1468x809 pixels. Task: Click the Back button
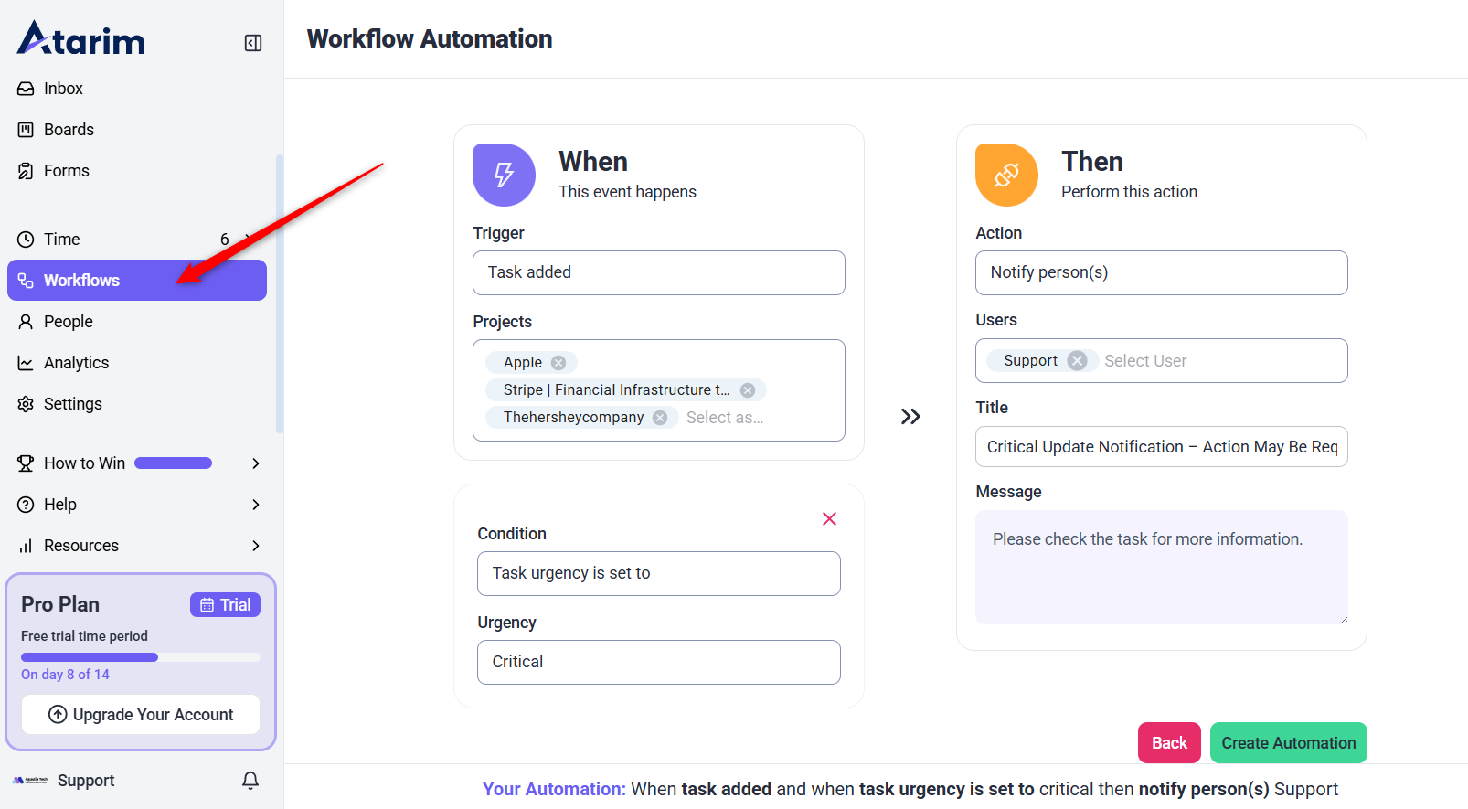point(1169,742)
